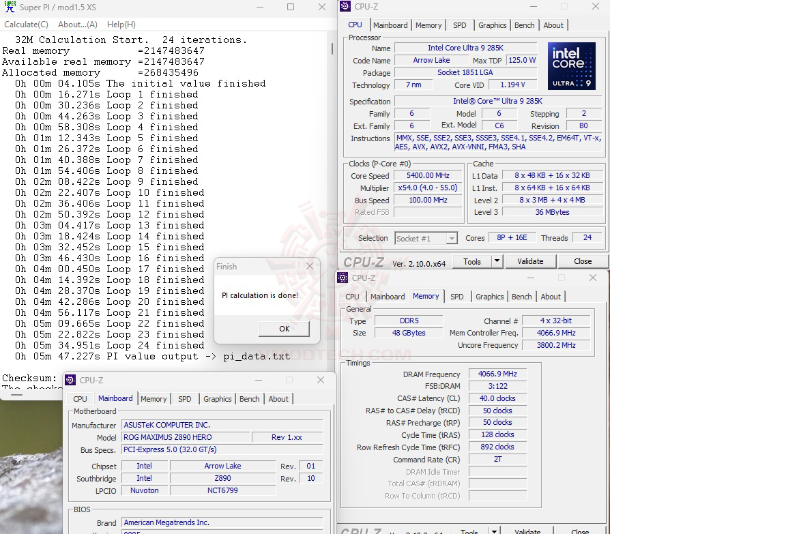Click the PI value output pi_data.txt line
The width and height of the screenshot is (786, 534).
[x=152, y=356]
